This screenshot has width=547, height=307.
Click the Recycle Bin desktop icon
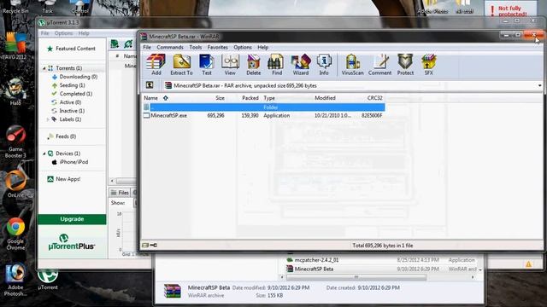point(15,8)
